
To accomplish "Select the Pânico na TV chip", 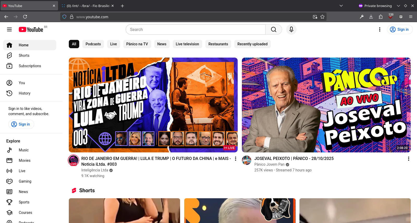I will pyautogui.click(x=137, y=44).
